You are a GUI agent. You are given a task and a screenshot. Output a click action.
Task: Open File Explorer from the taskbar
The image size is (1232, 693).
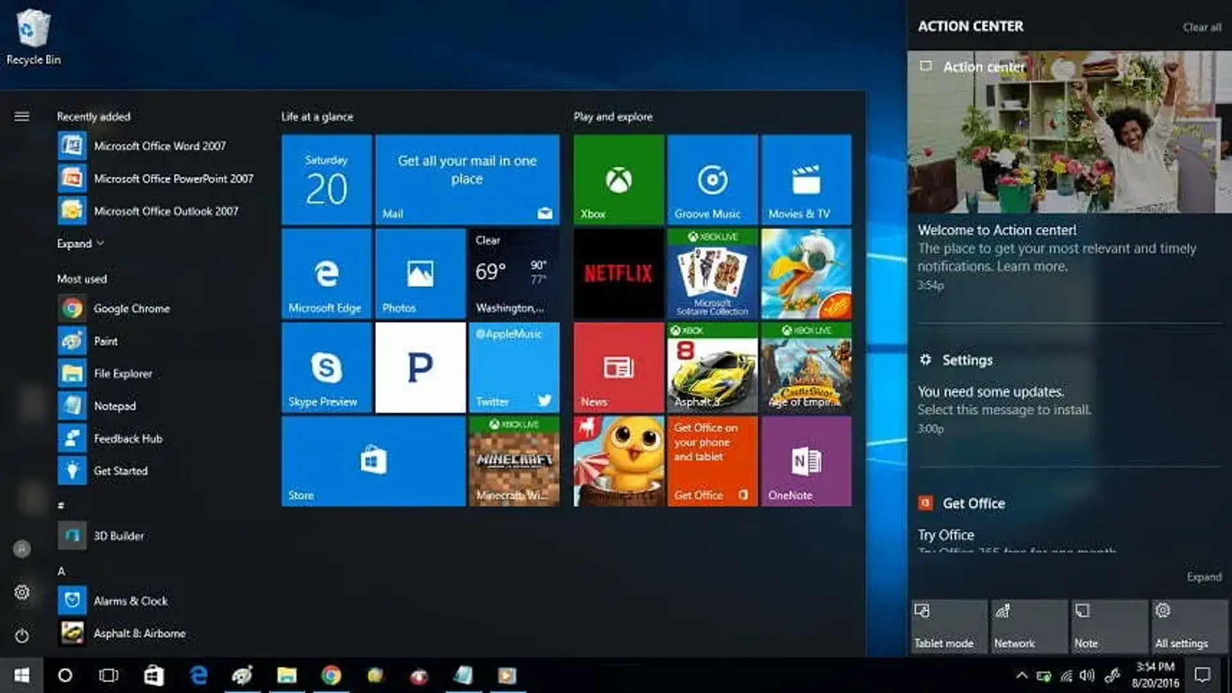point(287,675)
